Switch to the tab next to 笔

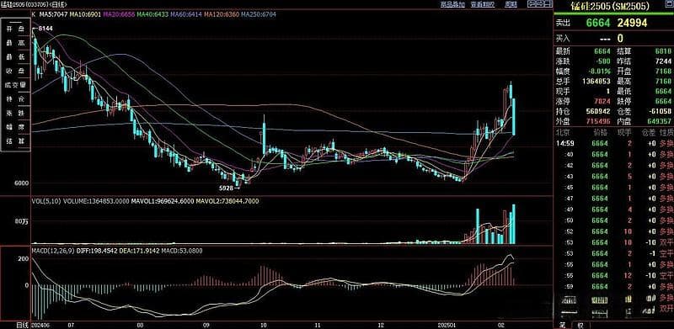click(x=580, y=325)
